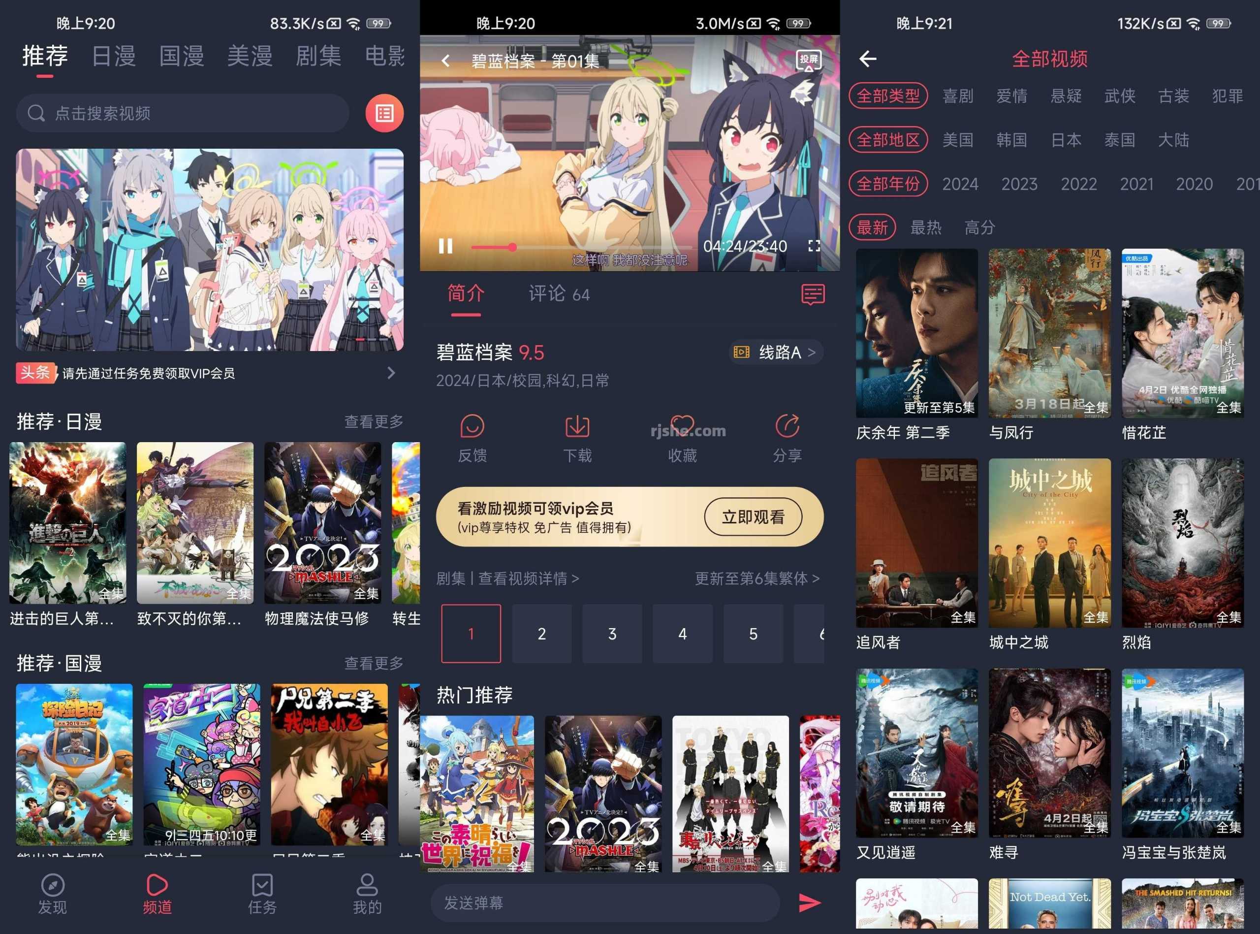Click the collect/收藏 heart icon

pos(684,424)
